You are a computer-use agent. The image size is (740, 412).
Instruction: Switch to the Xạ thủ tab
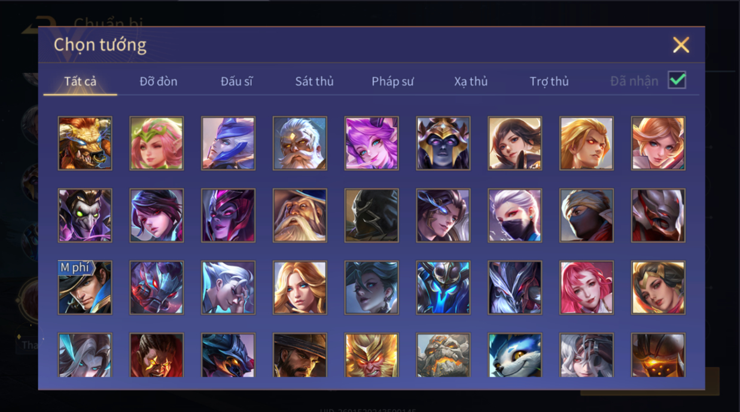point(471,81)
